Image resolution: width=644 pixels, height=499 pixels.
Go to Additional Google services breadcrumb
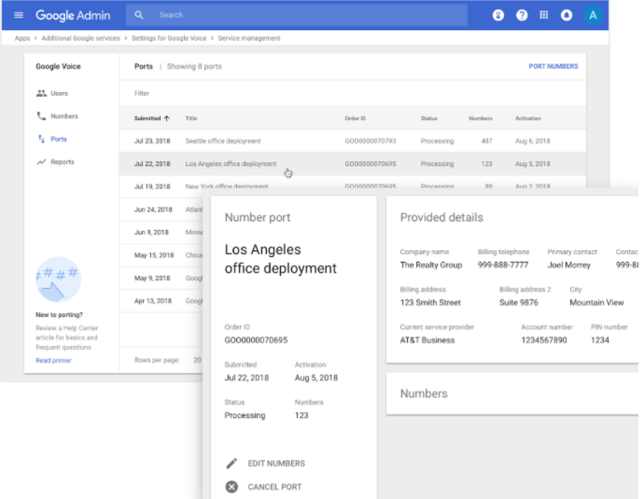(81, 38)
